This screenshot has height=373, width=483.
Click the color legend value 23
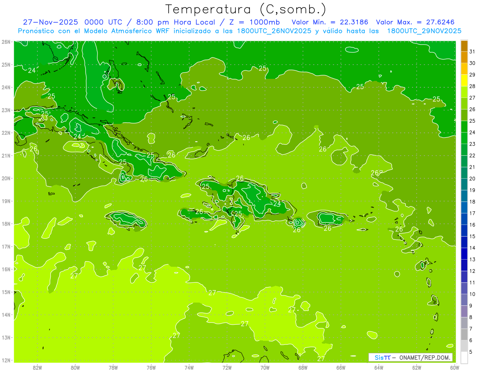tap(472, 144)
